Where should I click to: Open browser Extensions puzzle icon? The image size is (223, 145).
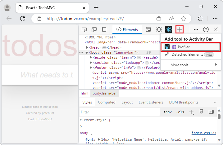(200, 19)
